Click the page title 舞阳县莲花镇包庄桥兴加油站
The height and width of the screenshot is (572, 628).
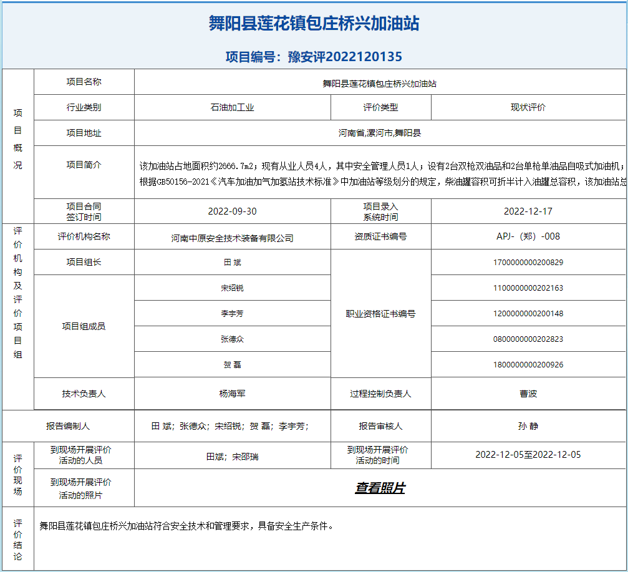click(x=314, y=23)
